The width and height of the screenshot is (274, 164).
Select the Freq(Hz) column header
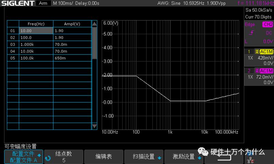[x=36, y=24]
